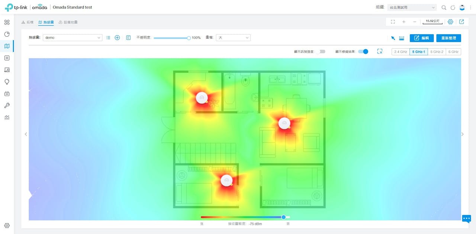This screenshot has width=476, height=234.
Task: Click the 15.92公尺 scale indicator
Action: click(432, 22)
